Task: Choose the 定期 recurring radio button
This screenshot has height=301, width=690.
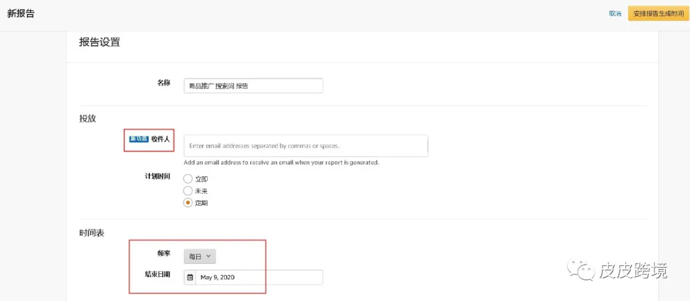Action: click(x=188, y=203)
